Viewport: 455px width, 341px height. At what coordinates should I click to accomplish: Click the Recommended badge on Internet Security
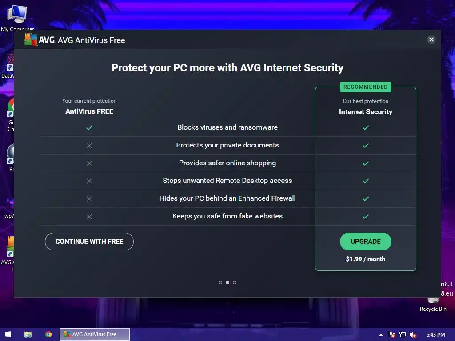point(366,87)
